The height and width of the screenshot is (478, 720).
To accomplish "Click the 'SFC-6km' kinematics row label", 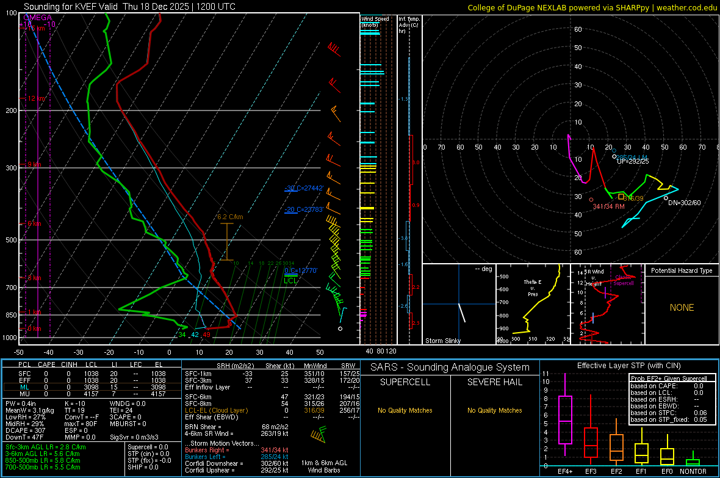I will tap(198, 397).
